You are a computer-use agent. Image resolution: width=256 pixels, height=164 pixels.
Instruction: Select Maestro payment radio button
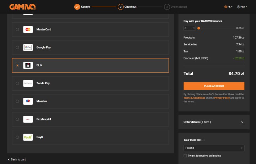pos(17,101)
